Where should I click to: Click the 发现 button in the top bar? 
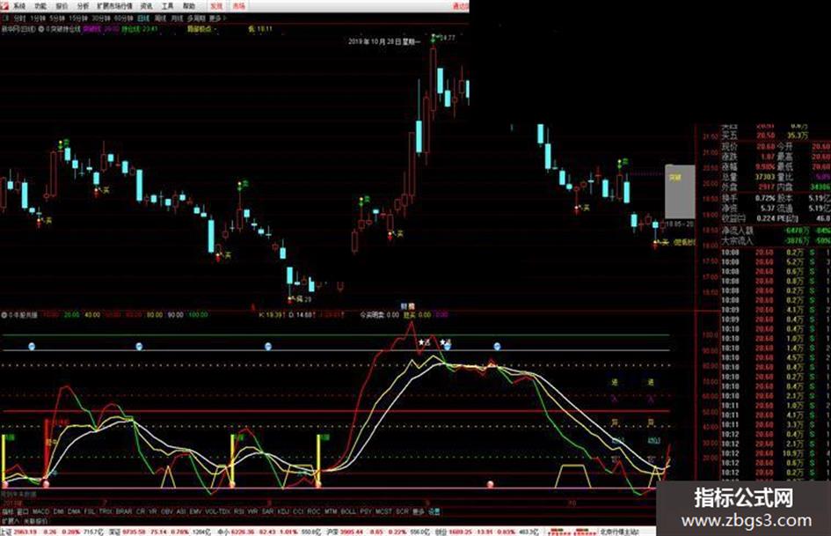[216, 6]
